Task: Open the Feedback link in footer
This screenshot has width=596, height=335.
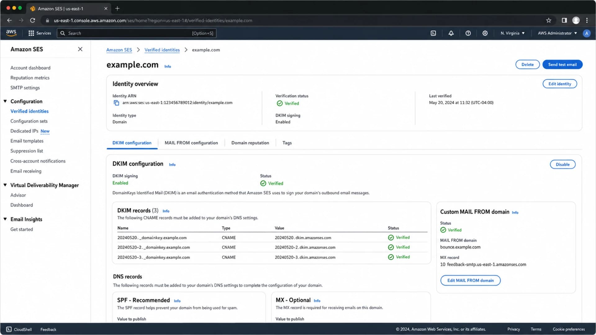Action: [x=48, y=329]
